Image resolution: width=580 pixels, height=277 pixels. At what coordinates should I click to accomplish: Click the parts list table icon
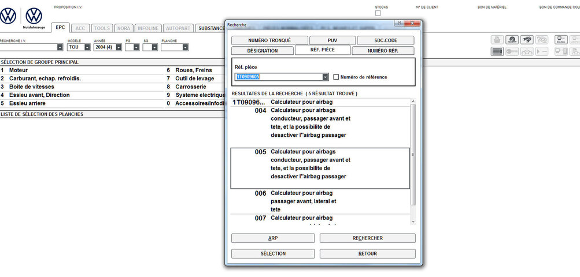click(497, 51)
